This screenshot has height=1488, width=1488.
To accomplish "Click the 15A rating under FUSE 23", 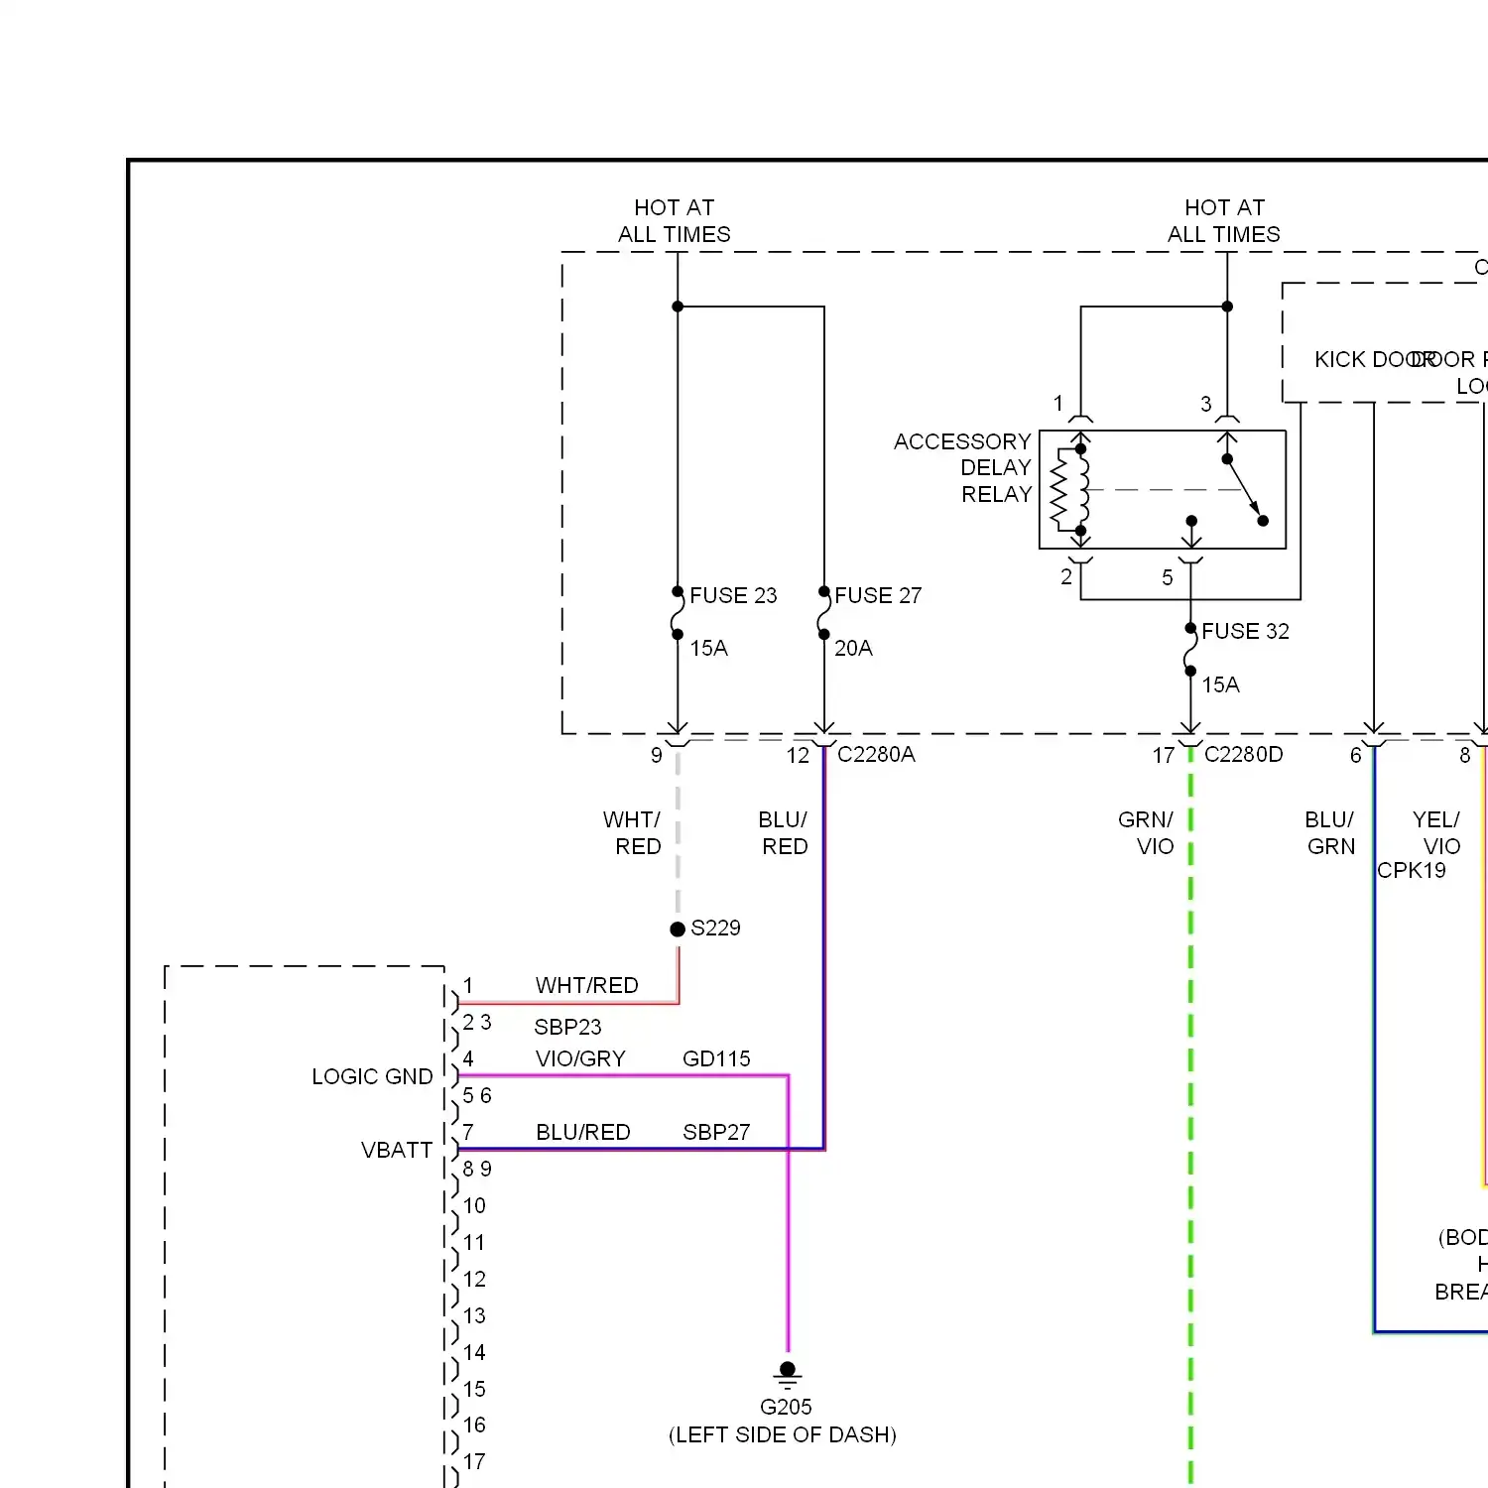I will (x=708, y=648).
